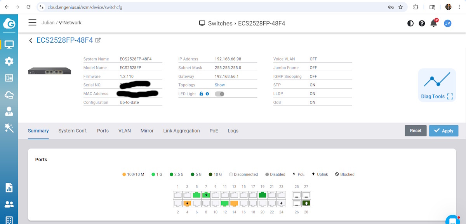Switch to the Logs tab
Image resolution: width=466 pixels, height=224 pixels.
click(233, 131)
